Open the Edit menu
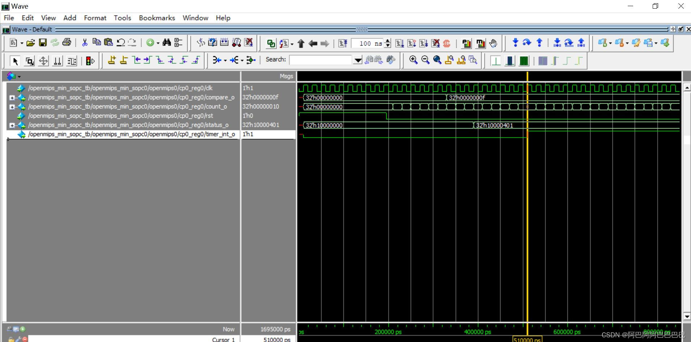Screen dimensions: 691x342 pyautogui.click(x=27, y=18)
